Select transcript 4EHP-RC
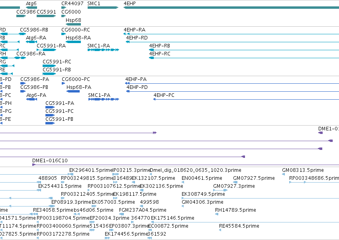 point(160,54)
